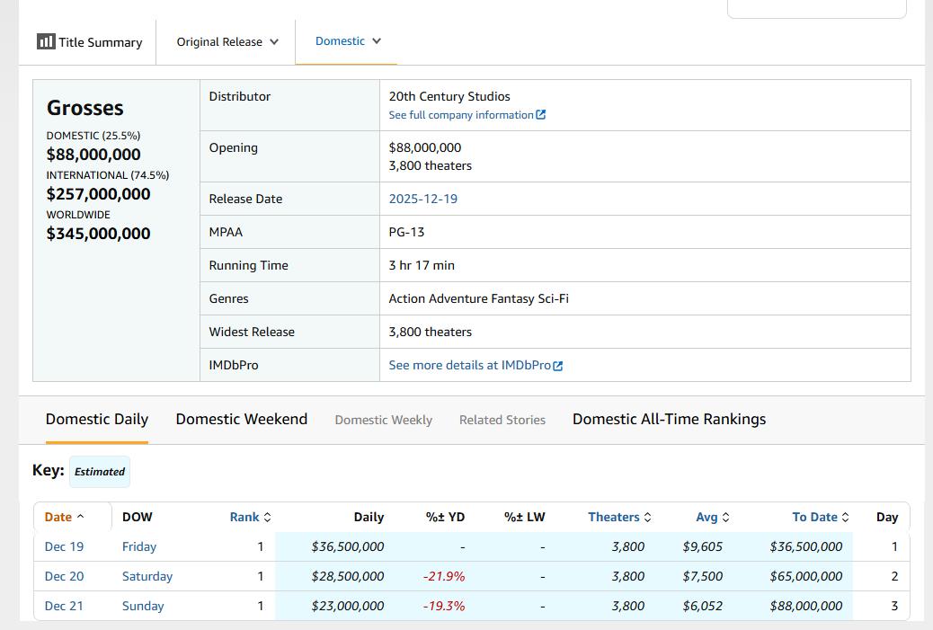Click the sort arrows next to To Date
The image size is (933, 630).
pyautogui.click(x=845, y=517)
